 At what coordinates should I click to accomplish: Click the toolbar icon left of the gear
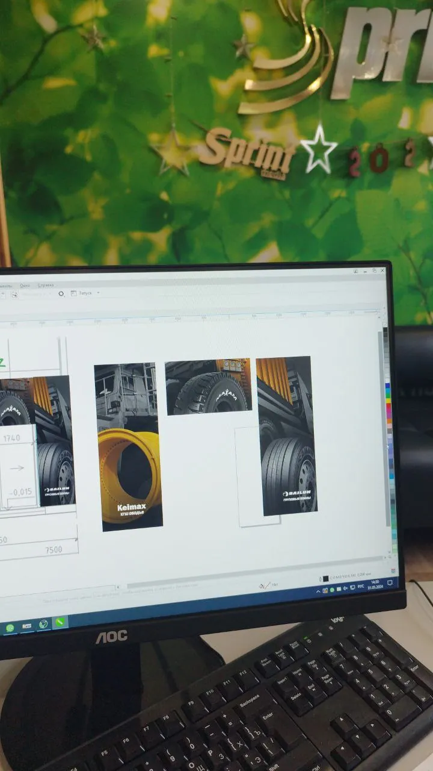(x=14, y=295)
